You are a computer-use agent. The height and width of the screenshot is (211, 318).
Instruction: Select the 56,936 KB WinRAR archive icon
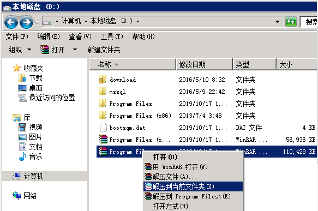[x=103, y=139]
